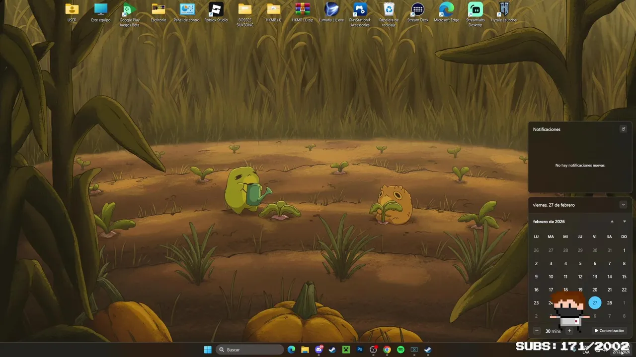
Task: Click the 30 mins focus duration value
Action: tap(553, 331)
